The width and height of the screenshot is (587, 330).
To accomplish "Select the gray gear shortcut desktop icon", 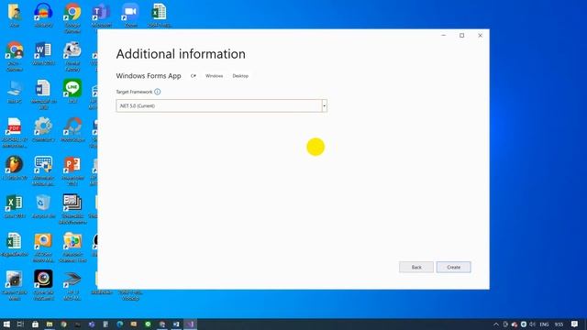I will point(43,130).
